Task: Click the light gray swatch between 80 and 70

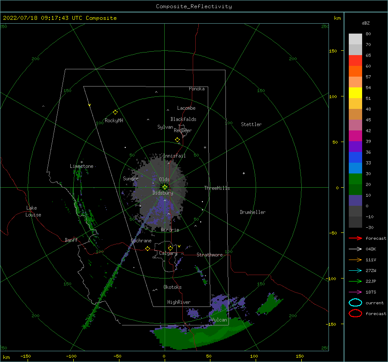Action: click(355, 39)
